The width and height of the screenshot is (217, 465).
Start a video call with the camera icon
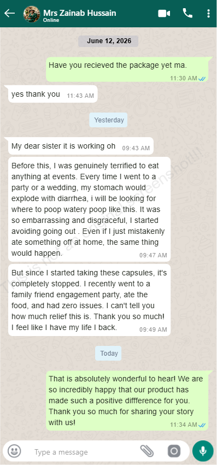point(164,13)
